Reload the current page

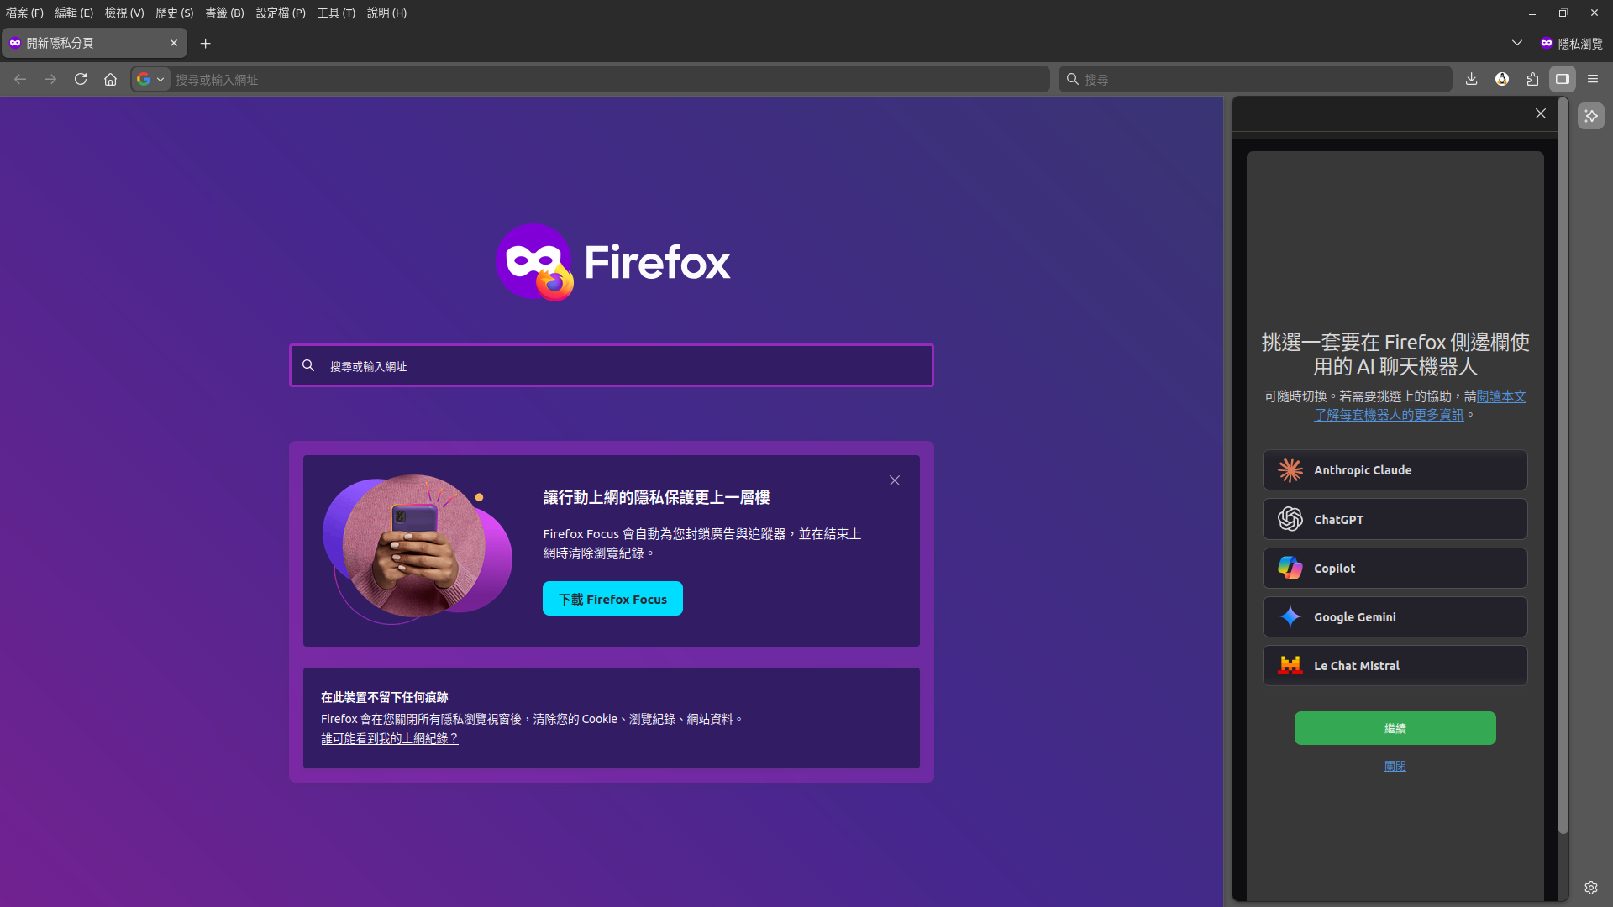(81, 79)
